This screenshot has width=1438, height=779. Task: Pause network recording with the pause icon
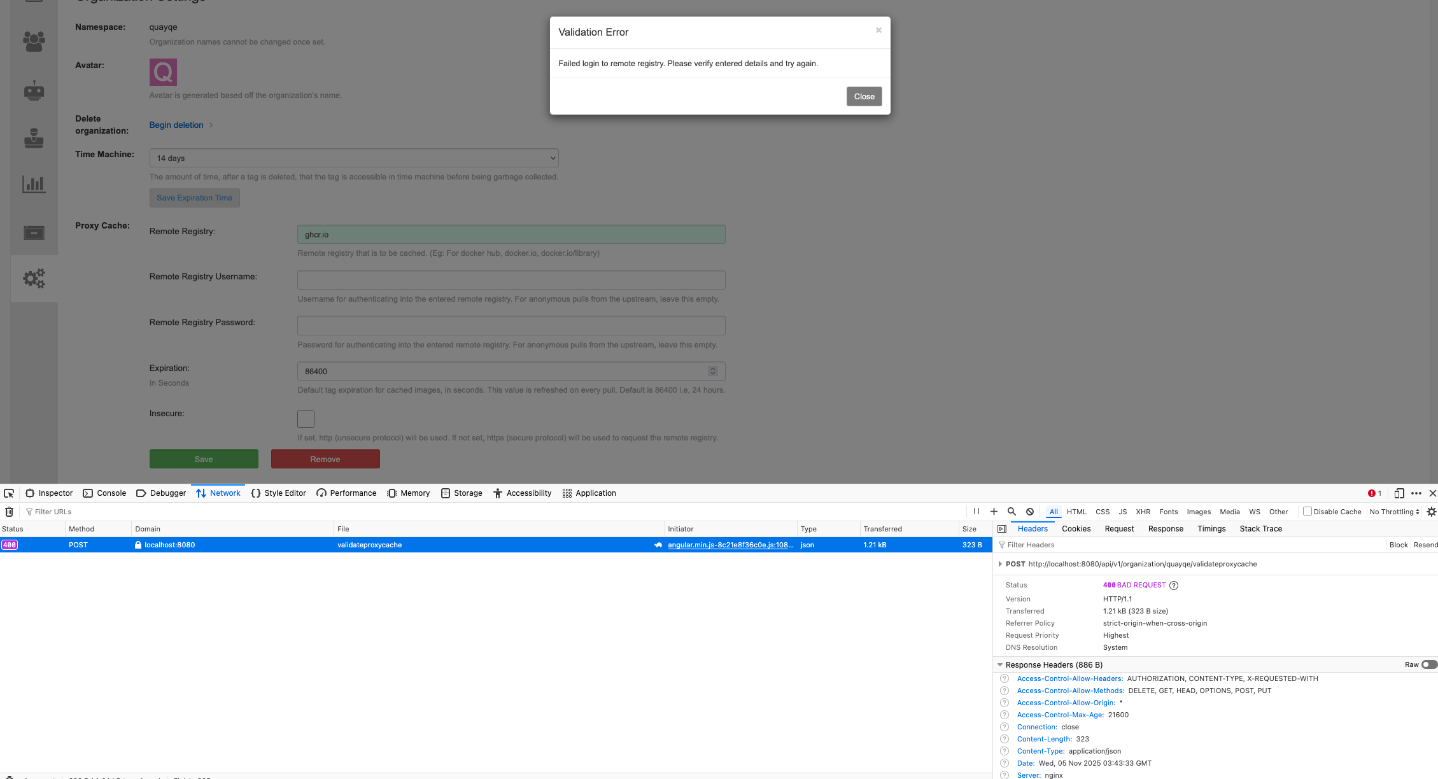976,512
